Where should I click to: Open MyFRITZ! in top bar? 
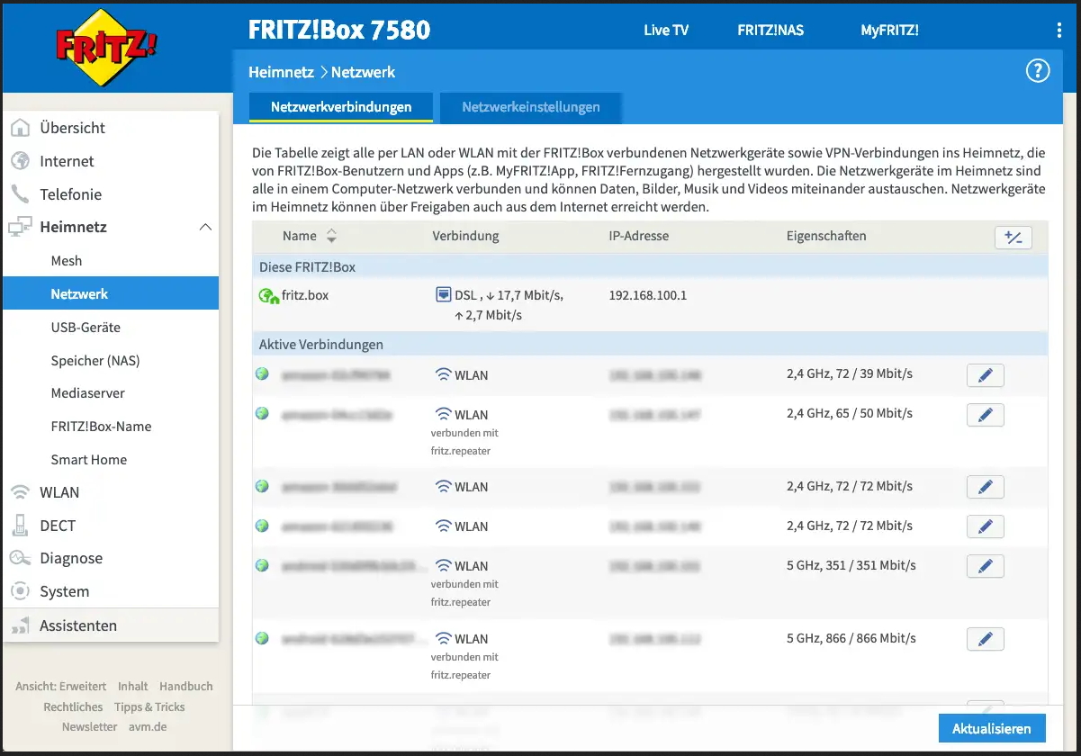pos(889,30)
